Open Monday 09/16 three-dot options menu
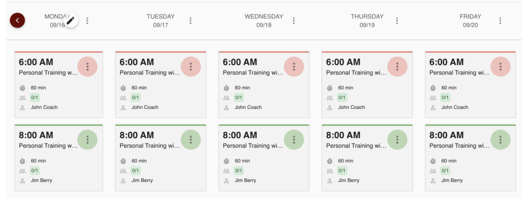Screen dimensions: 527x208 (x=87, y=21)
